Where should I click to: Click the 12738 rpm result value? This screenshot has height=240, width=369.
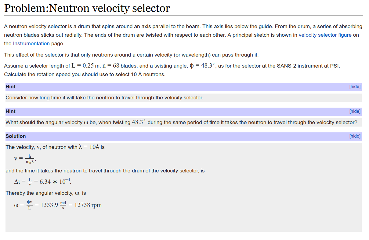(88, 205)
